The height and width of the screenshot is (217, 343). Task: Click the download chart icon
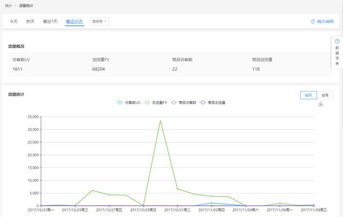320,104
